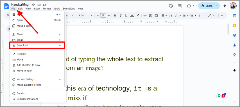Check the cloud document status icon

click(x=44, y=5)
